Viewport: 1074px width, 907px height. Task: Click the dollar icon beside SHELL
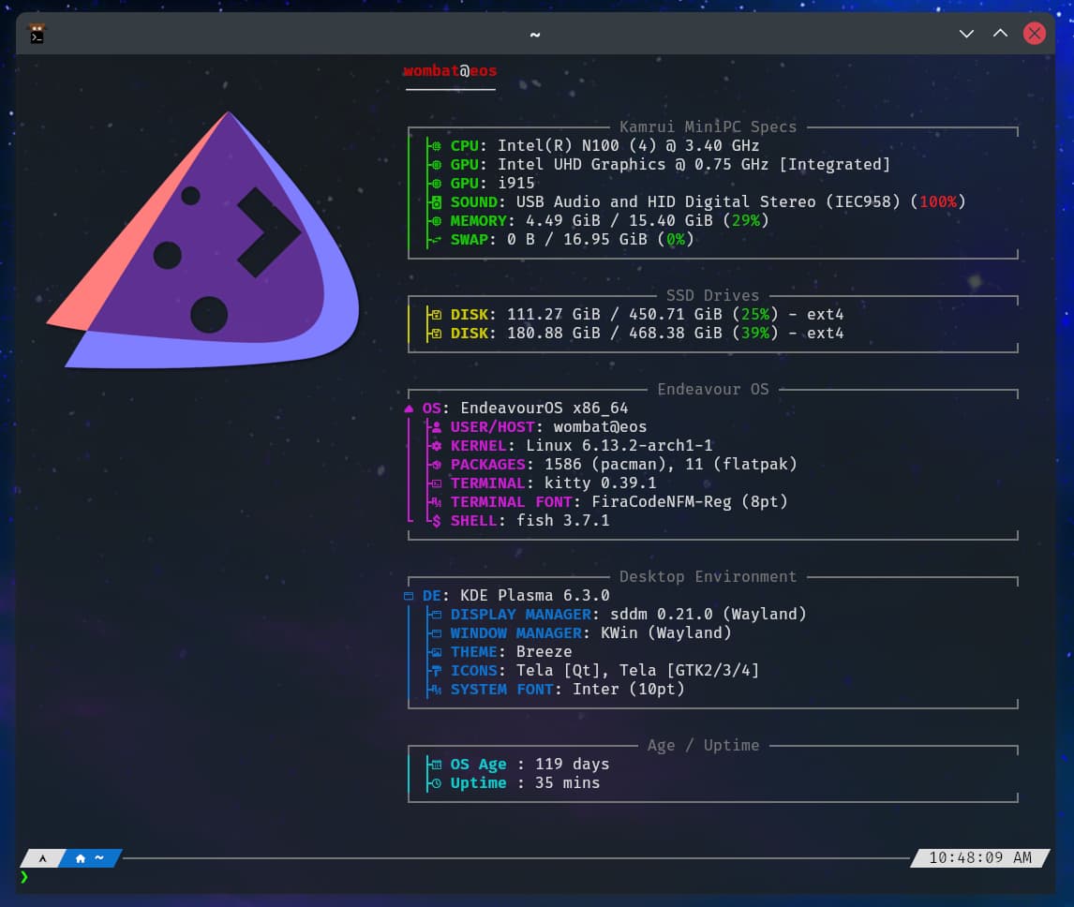point(437,521)
